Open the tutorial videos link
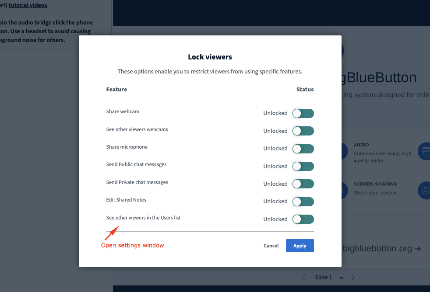Screen dimensions: 430x292 tap(28, 5)
